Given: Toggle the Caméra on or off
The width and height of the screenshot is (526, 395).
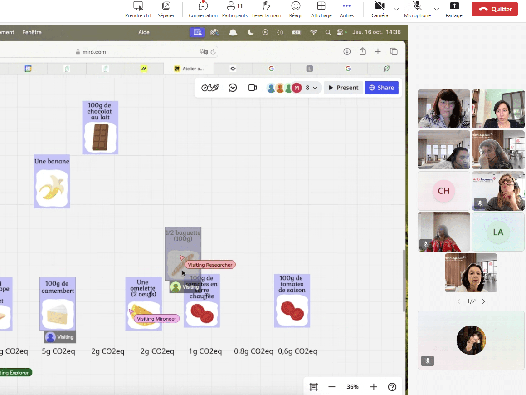Looking at the screenshot, I should [380, 10].
